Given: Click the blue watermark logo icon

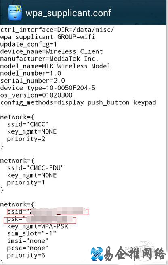Looking at the screenshot, I should pos(97,254).
